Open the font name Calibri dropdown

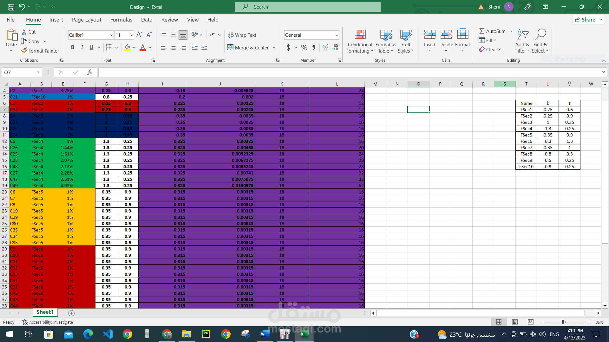(x=111, y=35)
